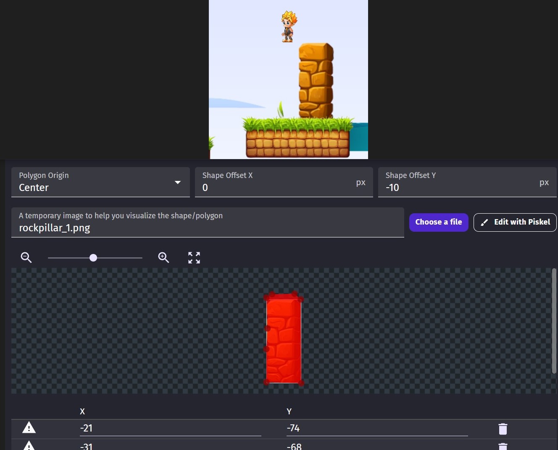This screenshot has height=450, width=558.
Task: Click the zoom in magnifier icon
Action: click(x=163, y=257)
